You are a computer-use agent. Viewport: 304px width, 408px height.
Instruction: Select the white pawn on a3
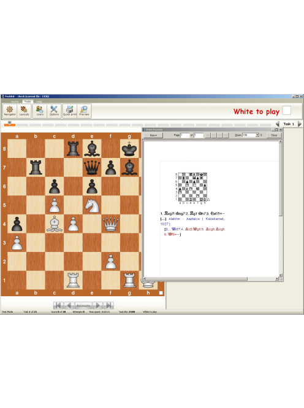(17, 243)
